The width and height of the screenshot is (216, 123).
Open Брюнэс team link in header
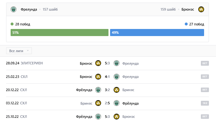tap(188, 9)
